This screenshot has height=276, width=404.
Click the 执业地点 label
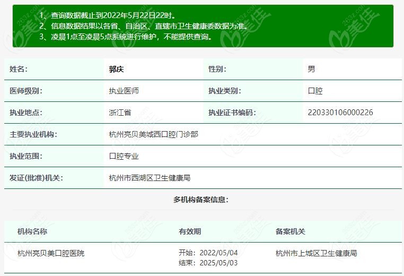click(x=26, y=113)
